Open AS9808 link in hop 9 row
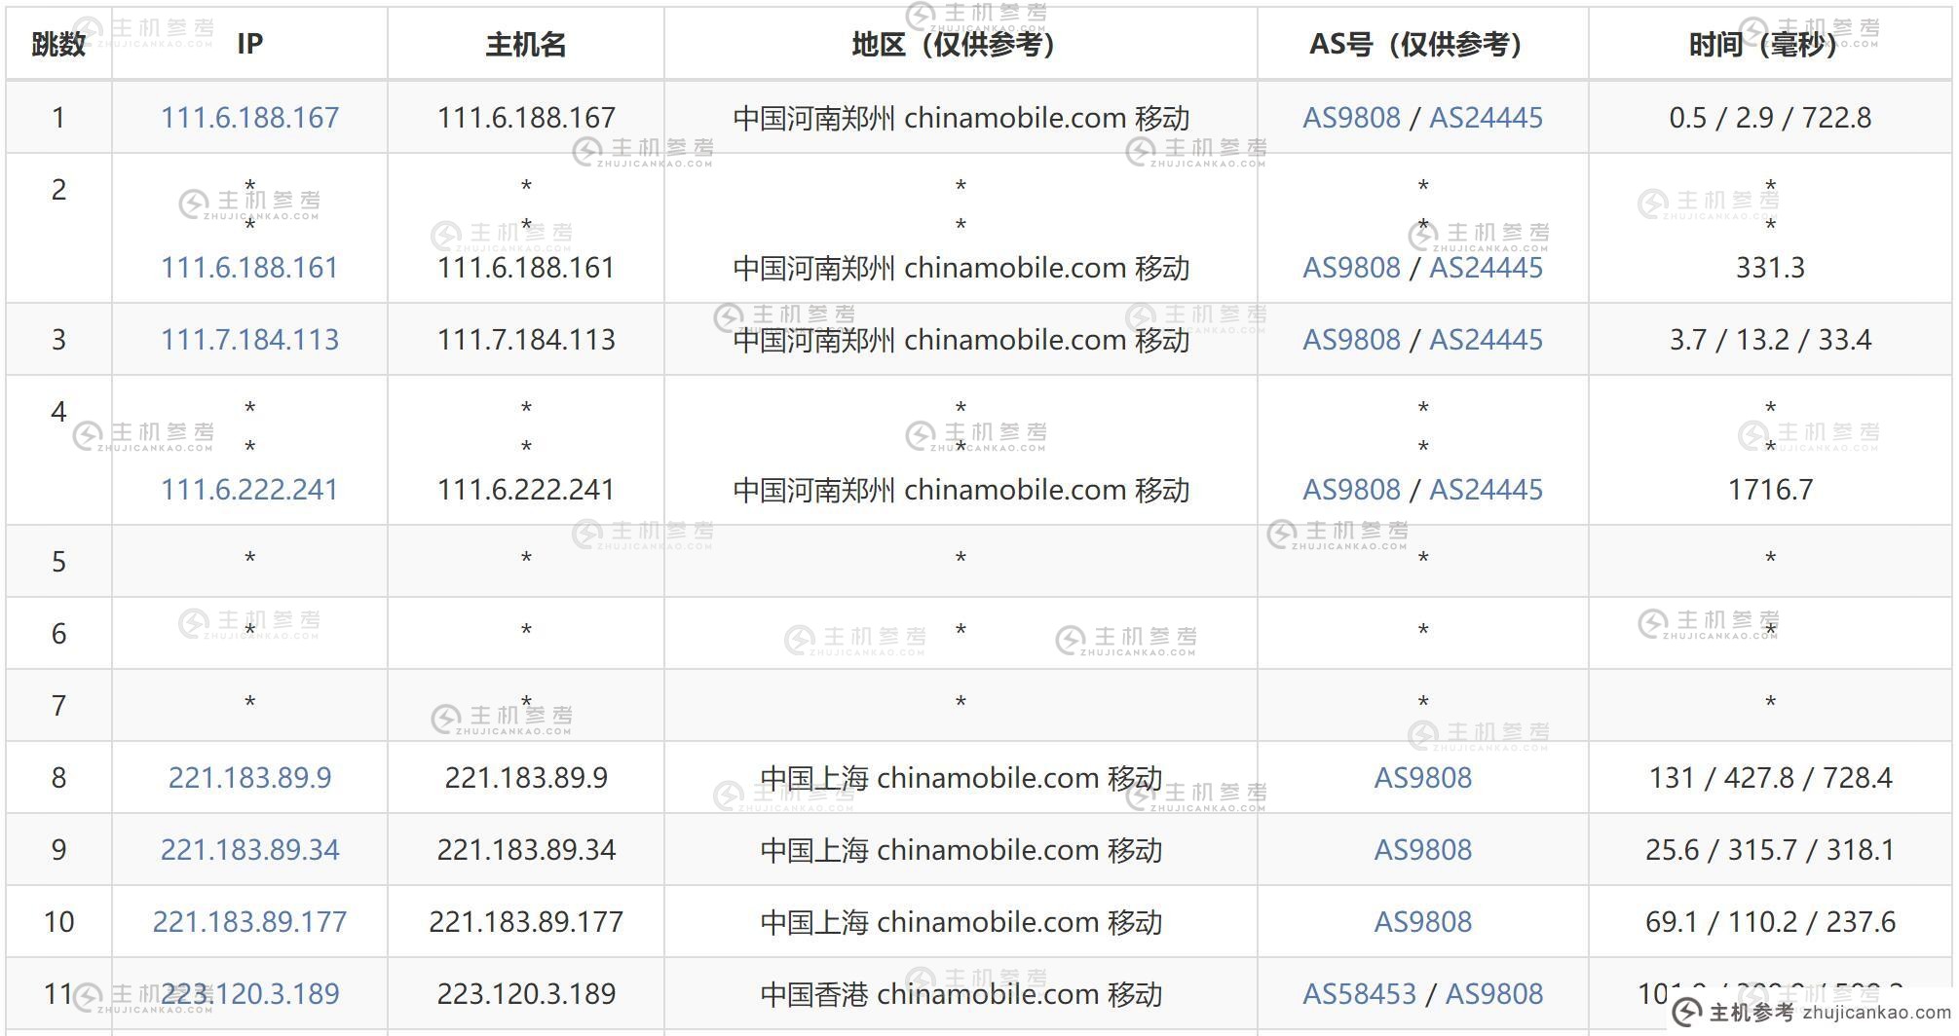 pos(1423,850)
